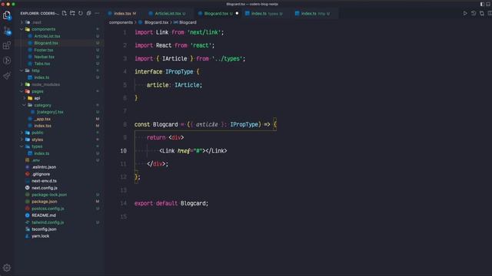
Task: Open postcss.config.js in file tree
Action: (x=48, y=209)
